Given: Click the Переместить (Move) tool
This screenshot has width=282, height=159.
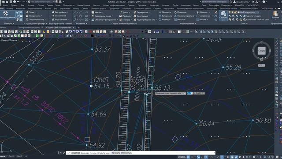Looking at the screenshot, I should 165,12.
